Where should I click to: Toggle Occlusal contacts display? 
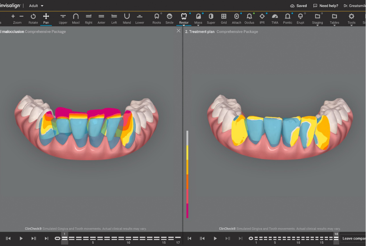pyautogui.click(x=249, y=19)
